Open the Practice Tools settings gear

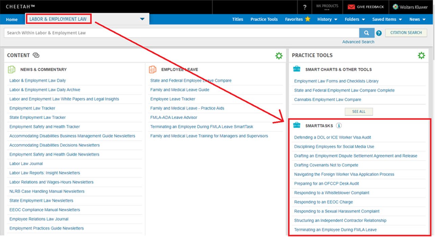[x=421, y=56]
